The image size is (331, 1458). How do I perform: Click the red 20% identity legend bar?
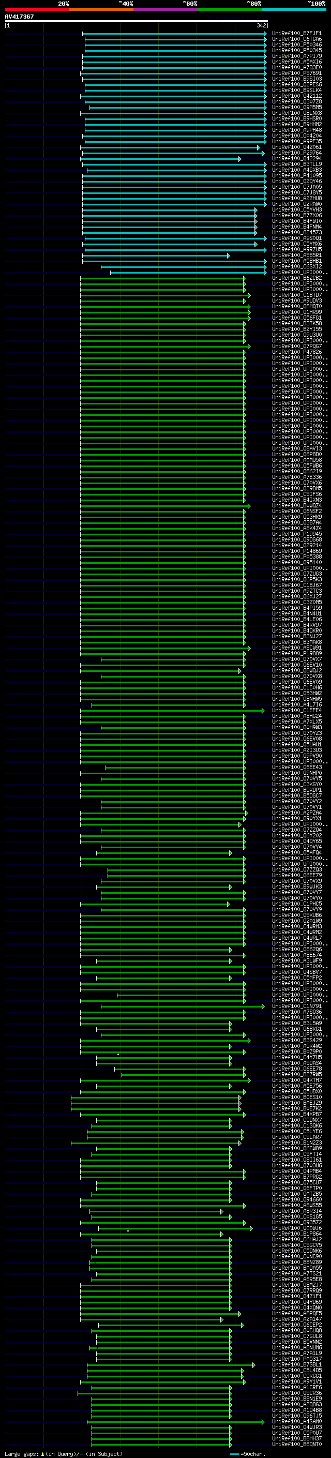pos(37,10)
